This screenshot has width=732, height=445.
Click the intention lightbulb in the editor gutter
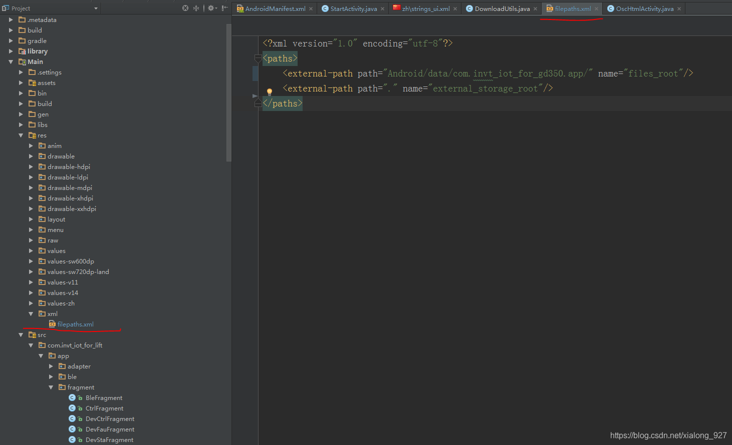coord(270,92)
